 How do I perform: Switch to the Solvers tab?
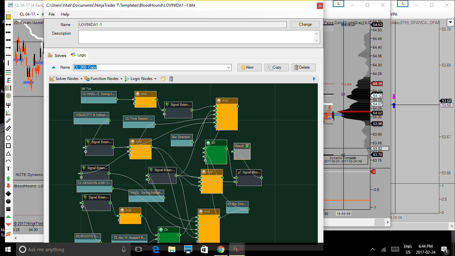coord(57,55)
